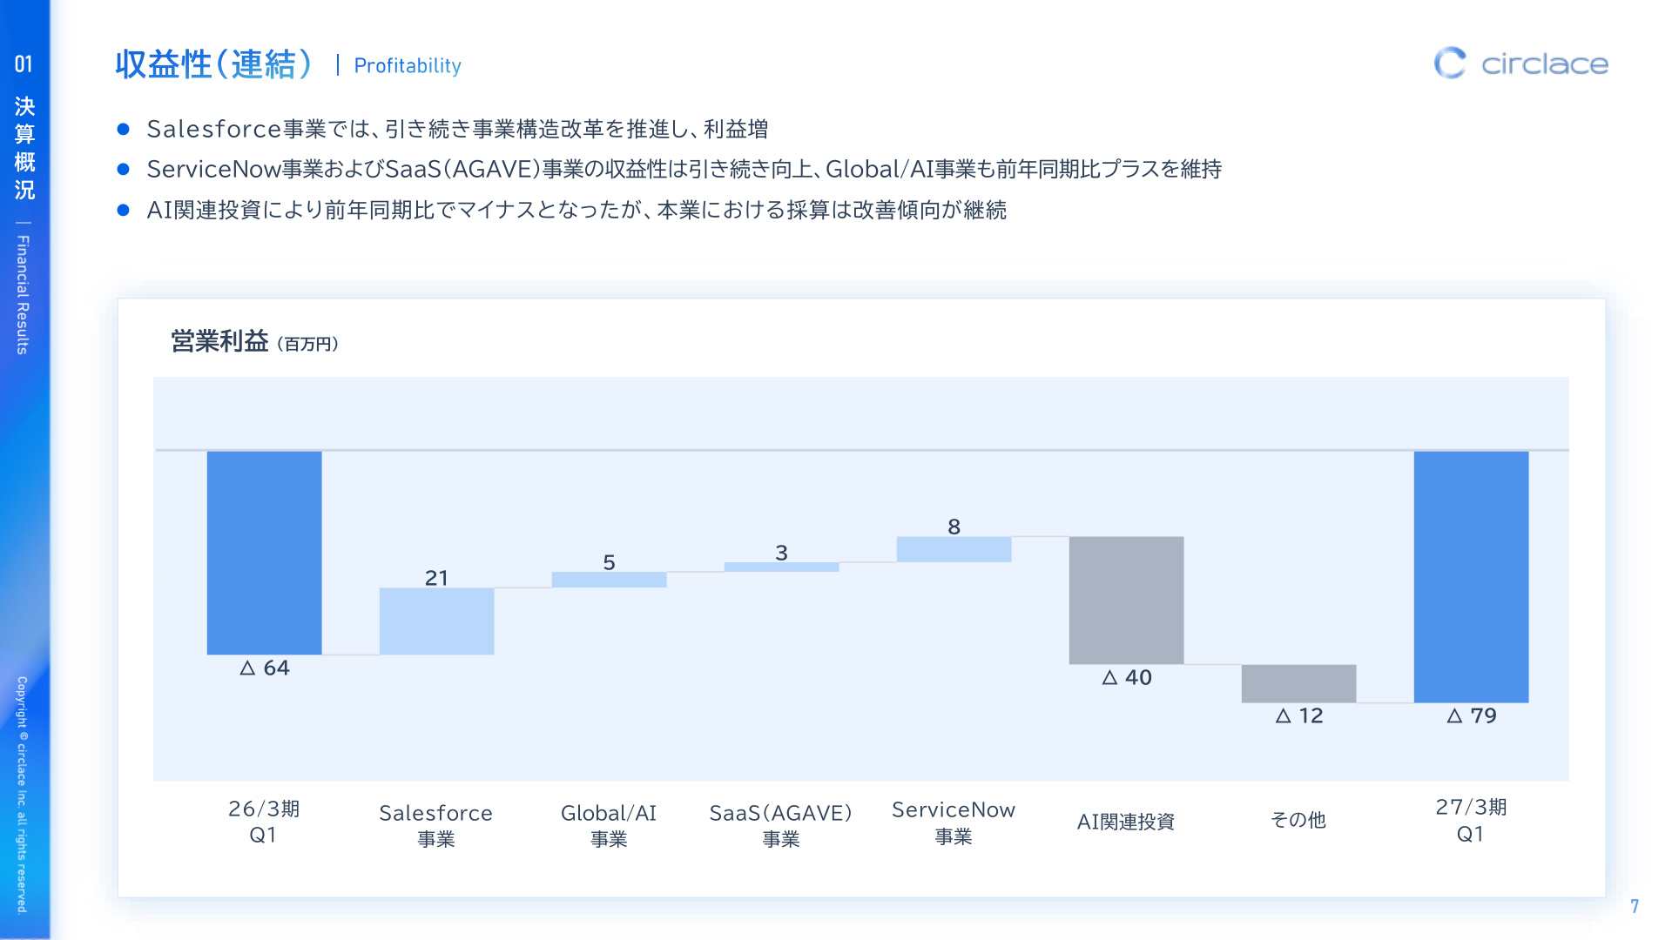Viewport: 1672px width, 940px height.
Task: Click the value label 3
Action: coord(782,553)
